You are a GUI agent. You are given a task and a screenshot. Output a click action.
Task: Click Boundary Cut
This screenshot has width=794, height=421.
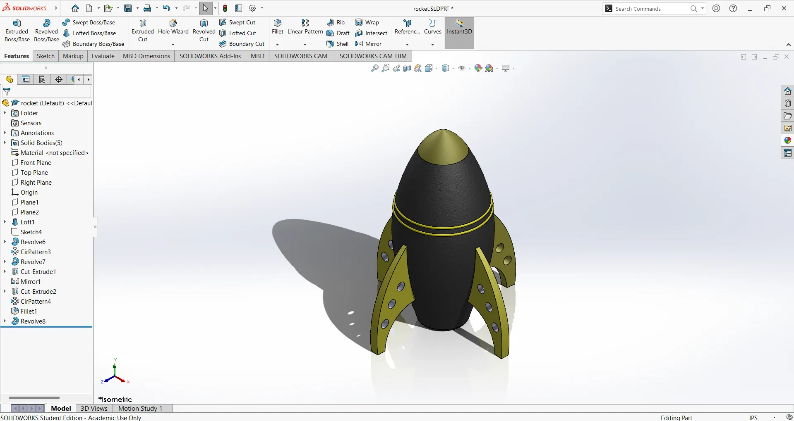[x=242, y=44]
